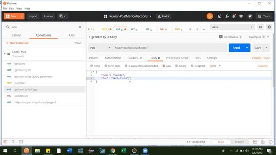Click the keyboard shortcuts icon in status bar

(x=263, y=142)
